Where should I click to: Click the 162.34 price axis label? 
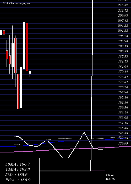(x=123, y=103)
